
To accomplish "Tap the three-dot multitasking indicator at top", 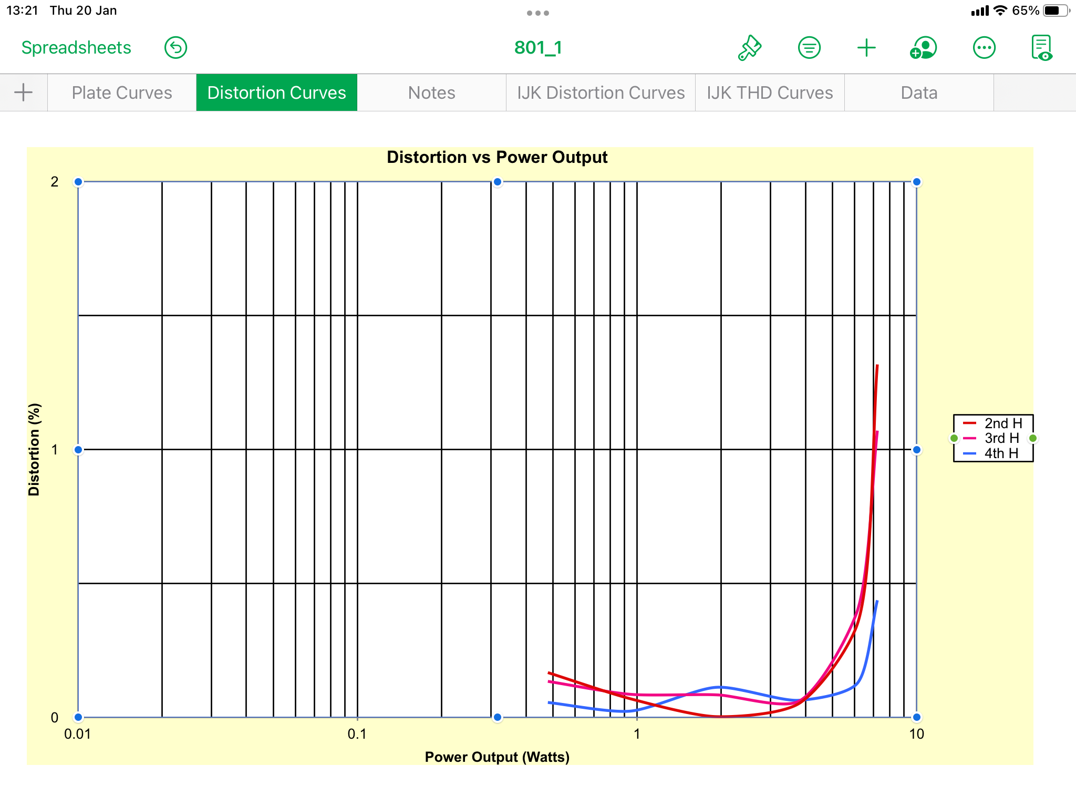I will 538,13.
